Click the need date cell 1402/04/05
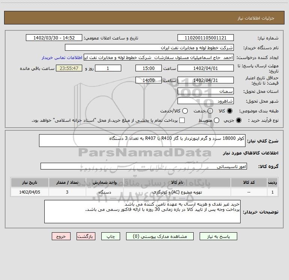This screenshot has height=280, width=289. point(30,192)
